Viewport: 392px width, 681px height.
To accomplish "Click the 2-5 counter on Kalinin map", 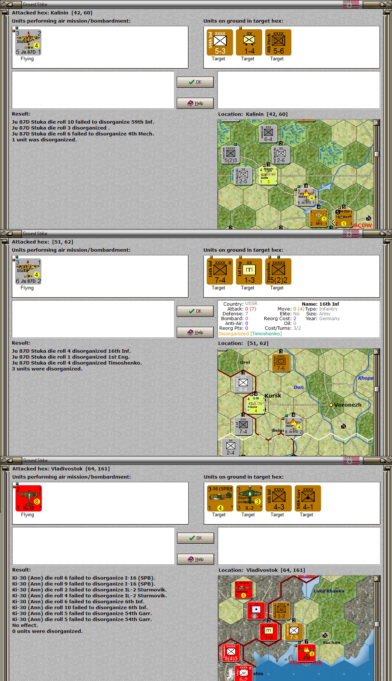I will point(243,176).
